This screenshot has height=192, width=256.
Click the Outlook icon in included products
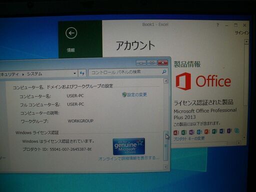click(x=199, y=132)
